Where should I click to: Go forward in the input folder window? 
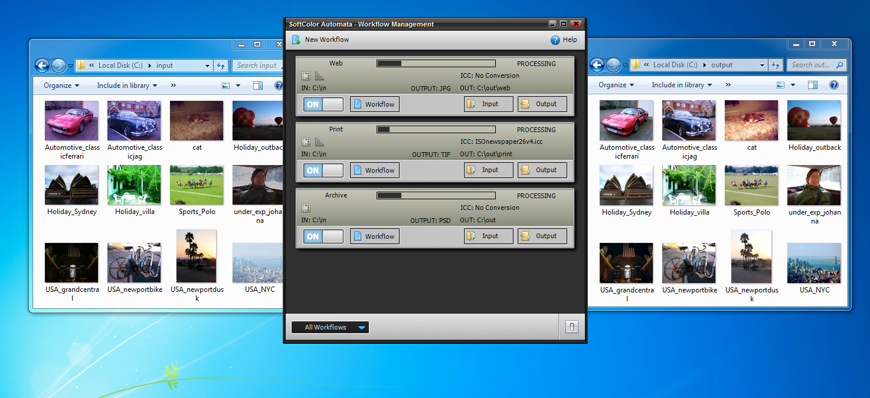click(58, 65)
